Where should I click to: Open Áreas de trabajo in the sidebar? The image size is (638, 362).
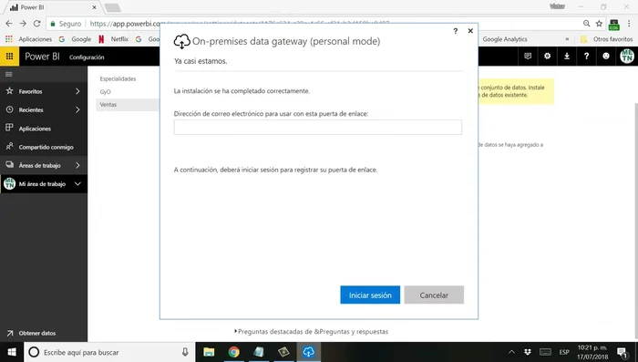pyautogui.click(x=39, y=165)
